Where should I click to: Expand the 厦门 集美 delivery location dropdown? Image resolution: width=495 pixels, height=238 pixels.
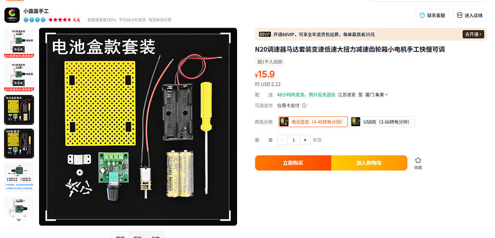tap(377, 95)
